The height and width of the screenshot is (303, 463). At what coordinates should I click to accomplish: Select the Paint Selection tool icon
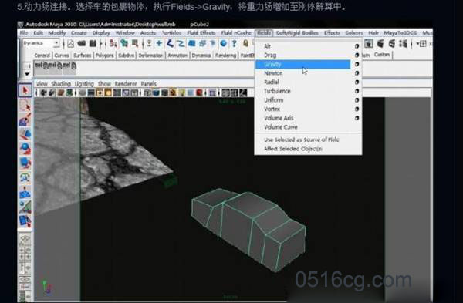pyautogui.click(x=25, y=120)
